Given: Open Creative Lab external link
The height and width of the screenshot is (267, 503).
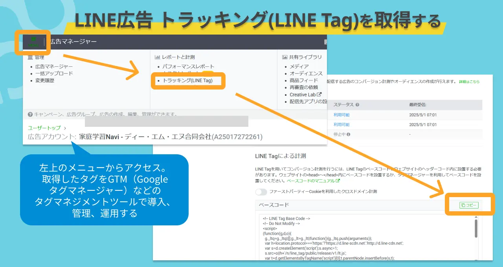Looking at the screenshot, I should coord(305,95).
